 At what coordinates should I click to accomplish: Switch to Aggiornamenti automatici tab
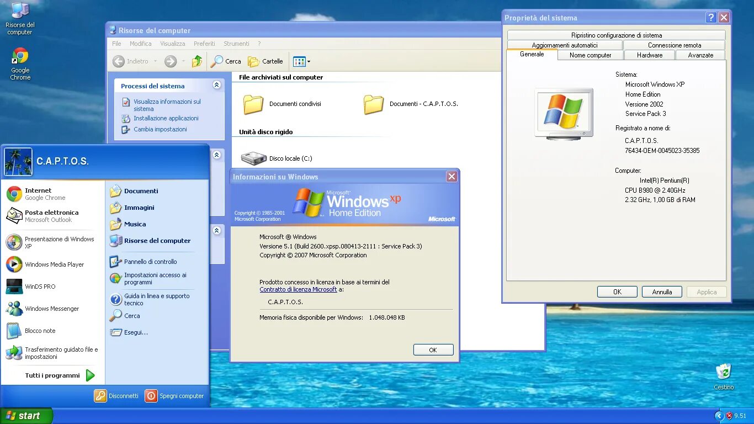(565, 45)
